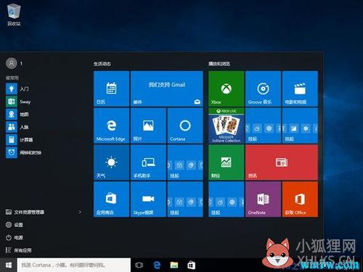Open the 电影和电视 Movies tile
This screenshot has width=363, height=272.
pos(300,88)
